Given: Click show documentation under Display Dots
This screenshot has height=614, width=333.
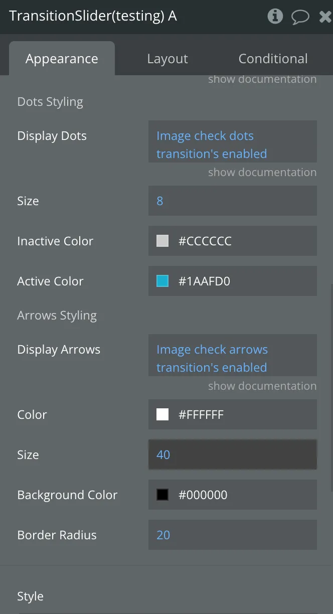Looking at the screenshot, I should (x=262, y=172).
